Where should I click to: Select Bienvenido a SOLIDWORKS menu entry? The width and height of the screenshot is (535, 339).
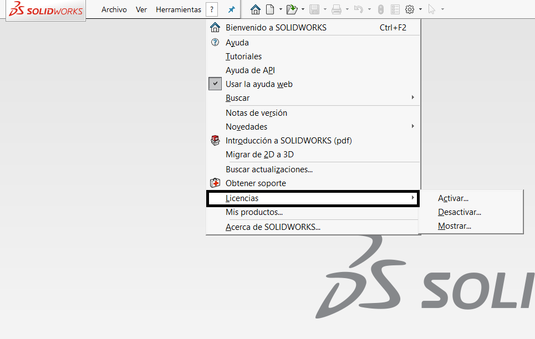tap(313, 27)
